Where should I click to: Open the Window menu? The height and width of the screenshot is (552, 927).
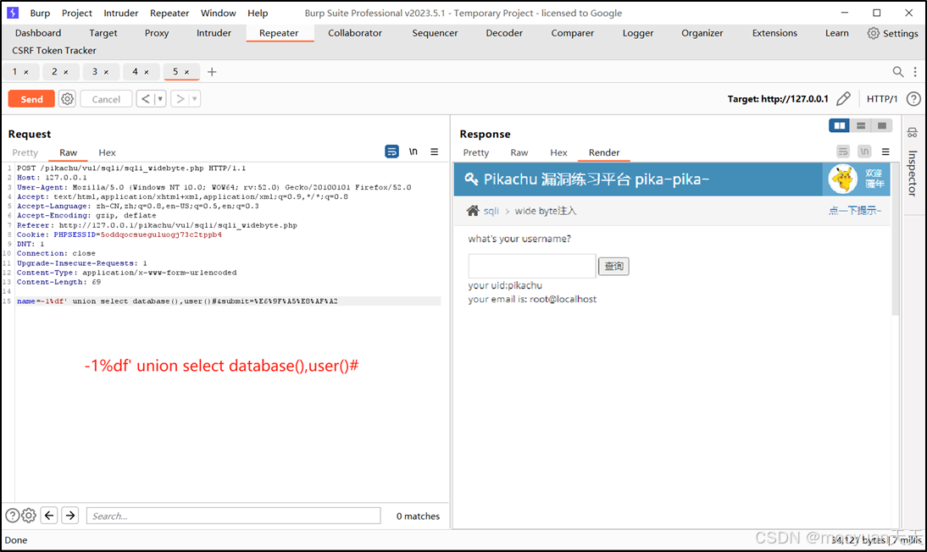pyautogui.click(x=218, y=13)
